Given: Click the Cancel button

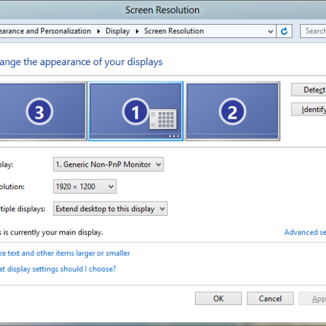Looking at the screenshot, I should [x=270, y=299].
